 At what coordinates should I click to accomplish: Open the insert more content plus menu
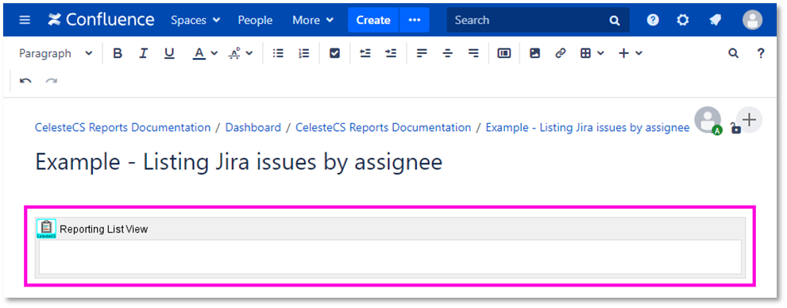coord(630,53)
